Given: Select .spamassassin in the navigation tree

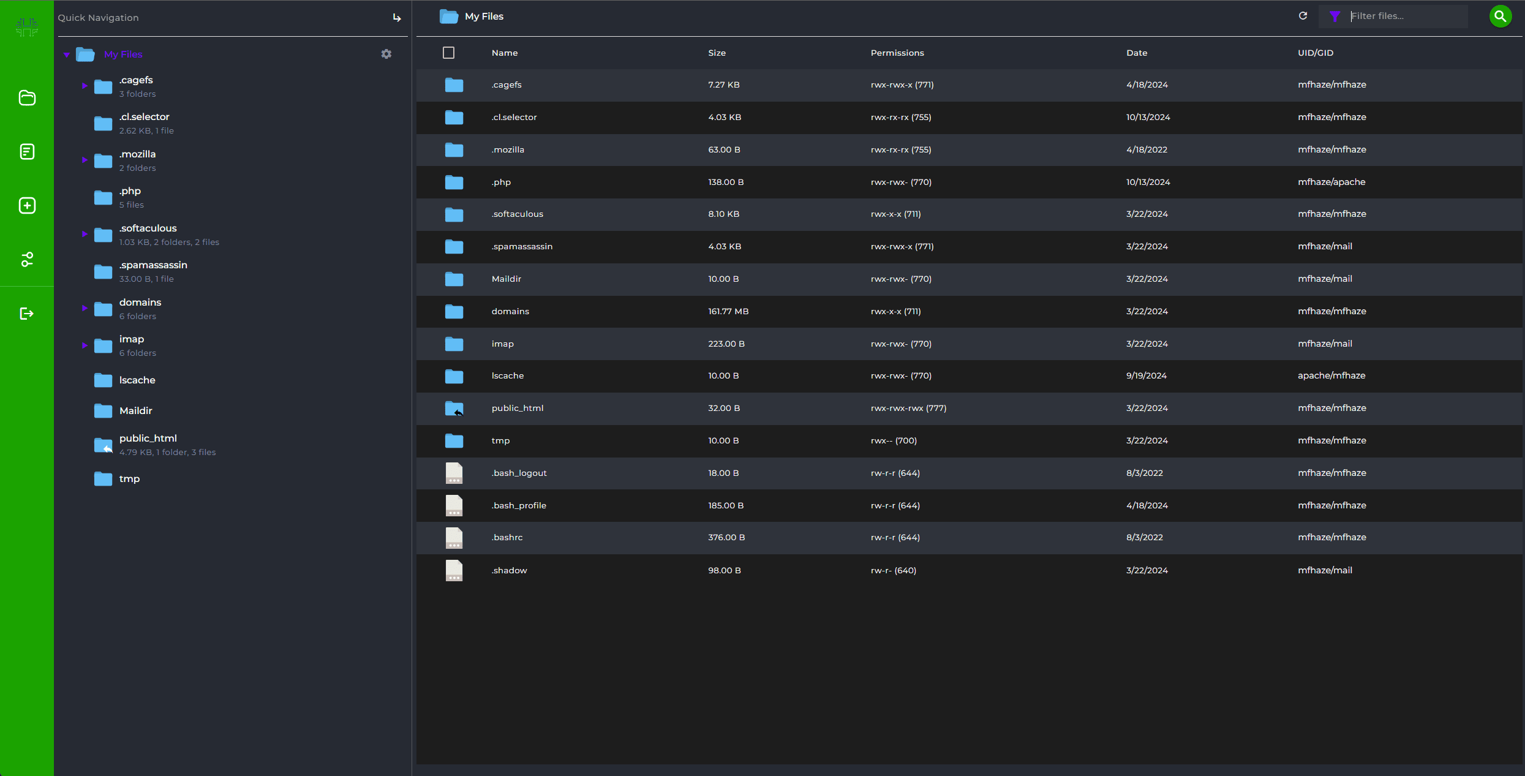Looking at the screenshot, I should (153, 265).
